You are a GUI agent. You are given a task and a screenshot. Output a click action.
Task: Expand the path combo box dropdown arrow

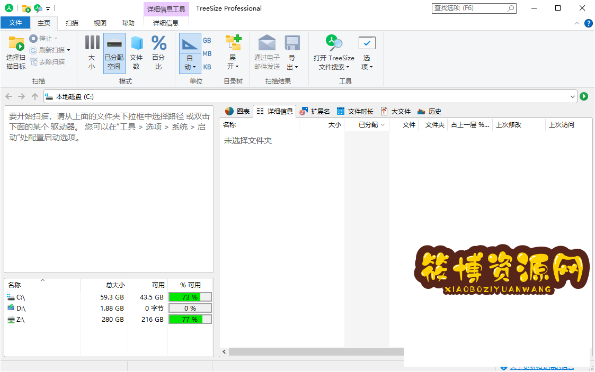pos(573,97)
